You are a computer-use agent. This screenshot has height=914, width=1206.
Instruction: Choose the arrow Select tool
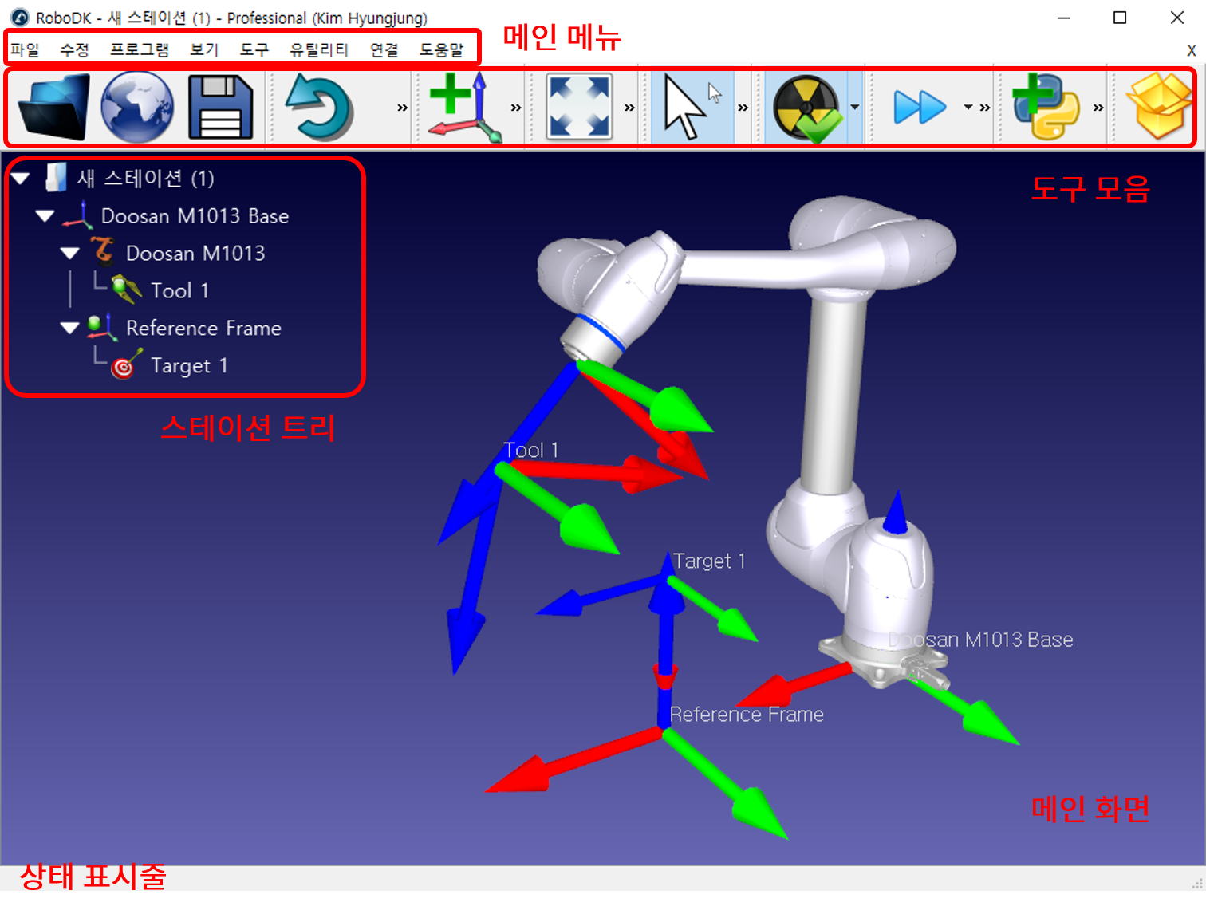pyautogui.click(x=692, y=108)
